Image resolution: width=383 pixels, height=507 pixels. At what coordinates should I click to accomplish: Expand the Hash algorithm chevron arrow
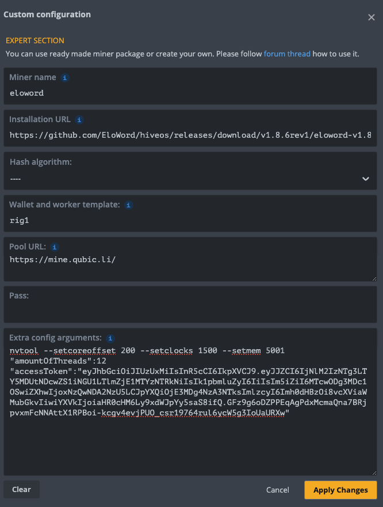365,179
